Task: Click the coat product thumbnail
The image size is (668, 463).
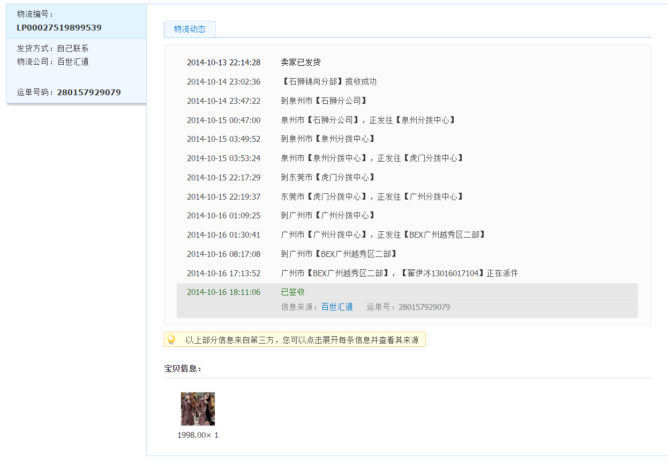Action: pyautogui.click(x=198, y=409)
